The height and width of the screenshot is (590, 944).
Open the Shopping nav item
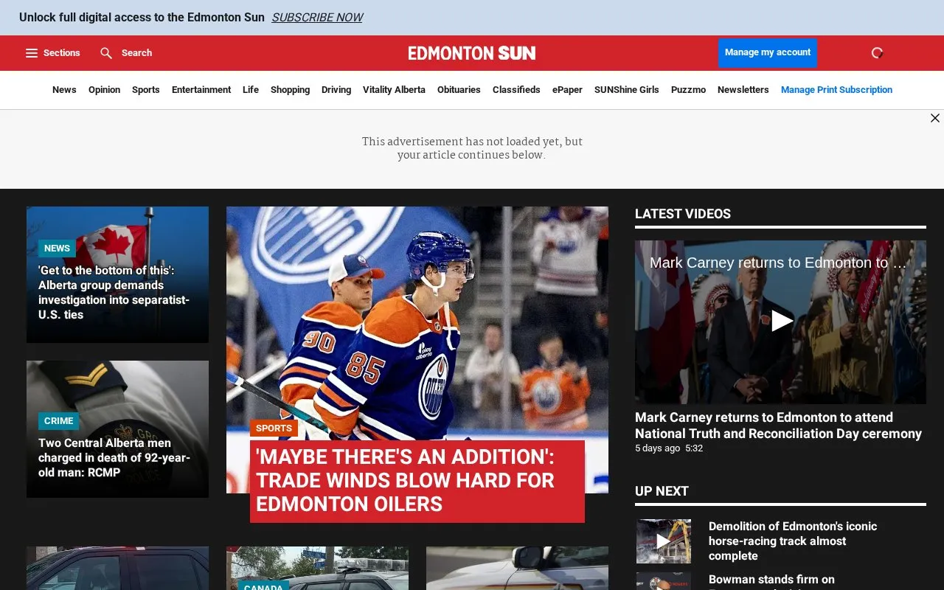click(x=290, y=90)
